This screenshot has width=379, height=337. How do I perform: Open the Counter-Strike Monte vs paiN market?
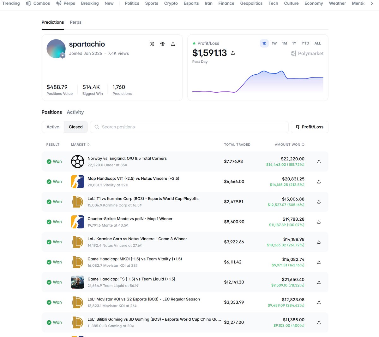coord(130,219)
